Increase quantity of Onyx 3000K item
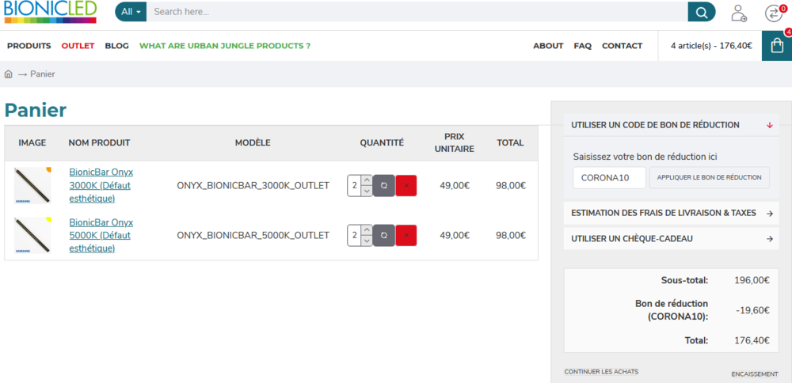This screenshot has height=383, width=792. click(x=367, y=180)
